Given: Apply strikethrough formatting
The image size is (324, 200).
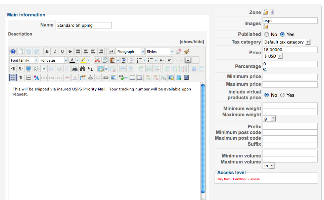Looking at the screenshot, I should pyautogui.click(x=70, y=51).
